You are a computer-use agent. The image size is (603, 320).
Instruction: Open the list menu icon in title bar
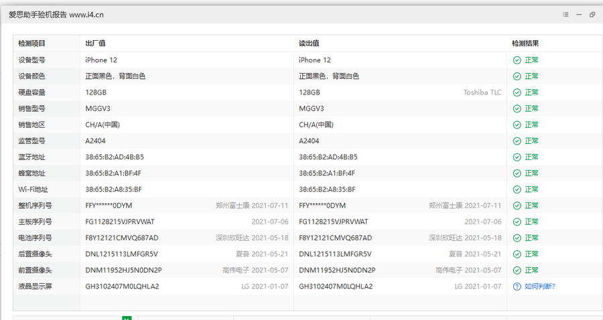tap(565, 15)
